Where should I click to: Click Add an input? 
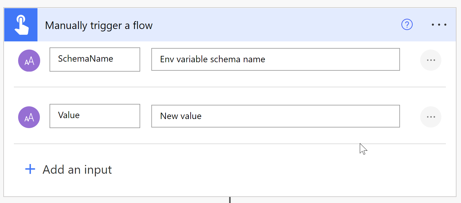[x=77, y=169]
